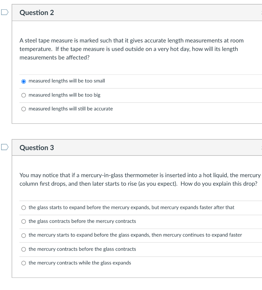Click the Question 2 heading
Viewport: 262px width, 290px height.
tap(37, 12)
